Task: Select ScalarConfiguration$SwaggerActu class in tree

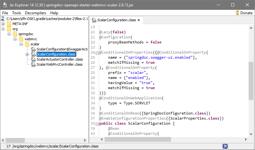Action: pos(62,49)
